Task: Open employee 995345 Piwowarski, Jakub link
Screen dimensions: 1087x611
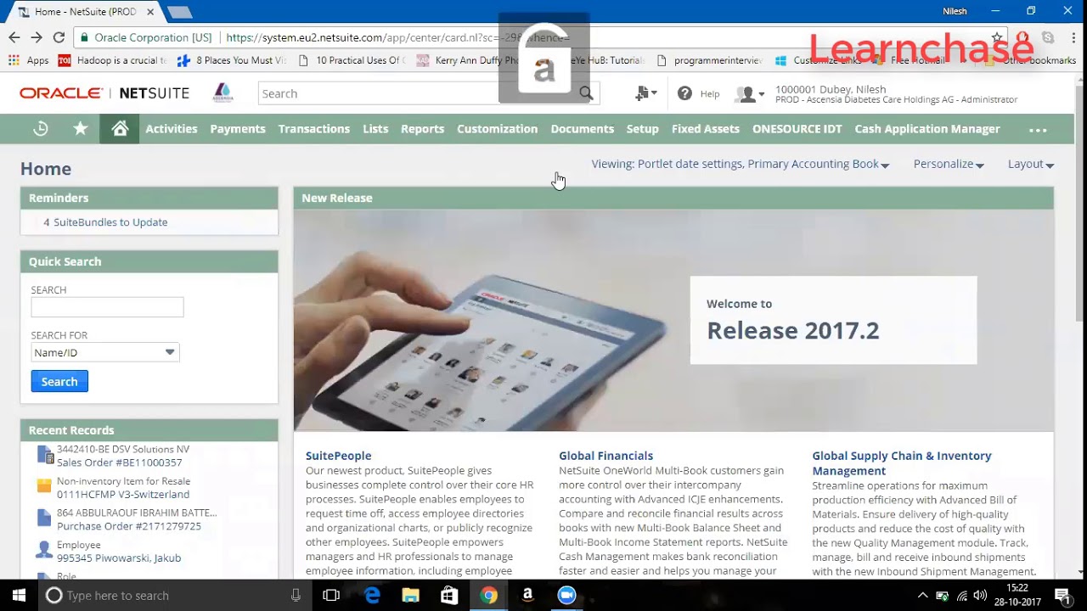Action: click(x=119, y=558)
